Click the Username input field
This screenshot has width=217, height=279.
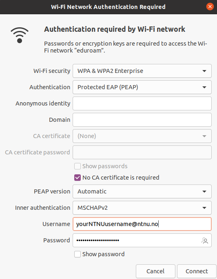click(x=142, y=224)
